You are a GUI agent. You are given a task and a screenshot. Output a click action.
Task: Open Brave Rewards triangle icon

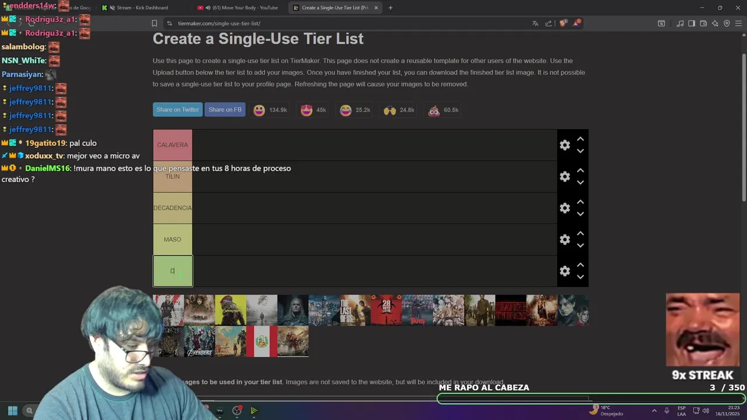(x=577, y=23)
